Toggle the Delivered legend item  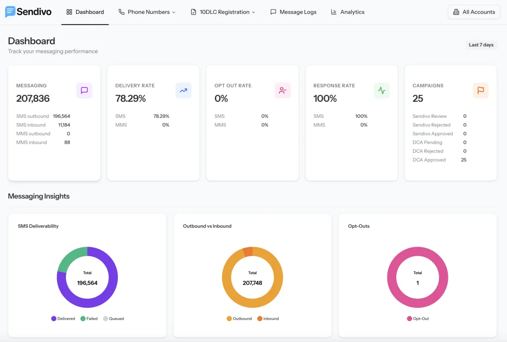pos(63,319)
